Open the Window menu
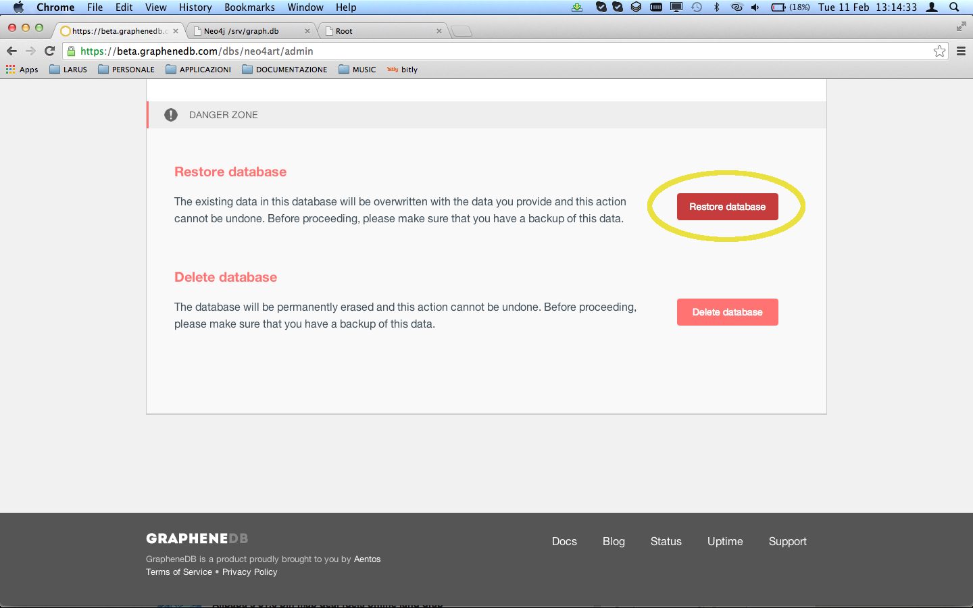The width and height of the screenshot is (973, 608). [305, 7]
